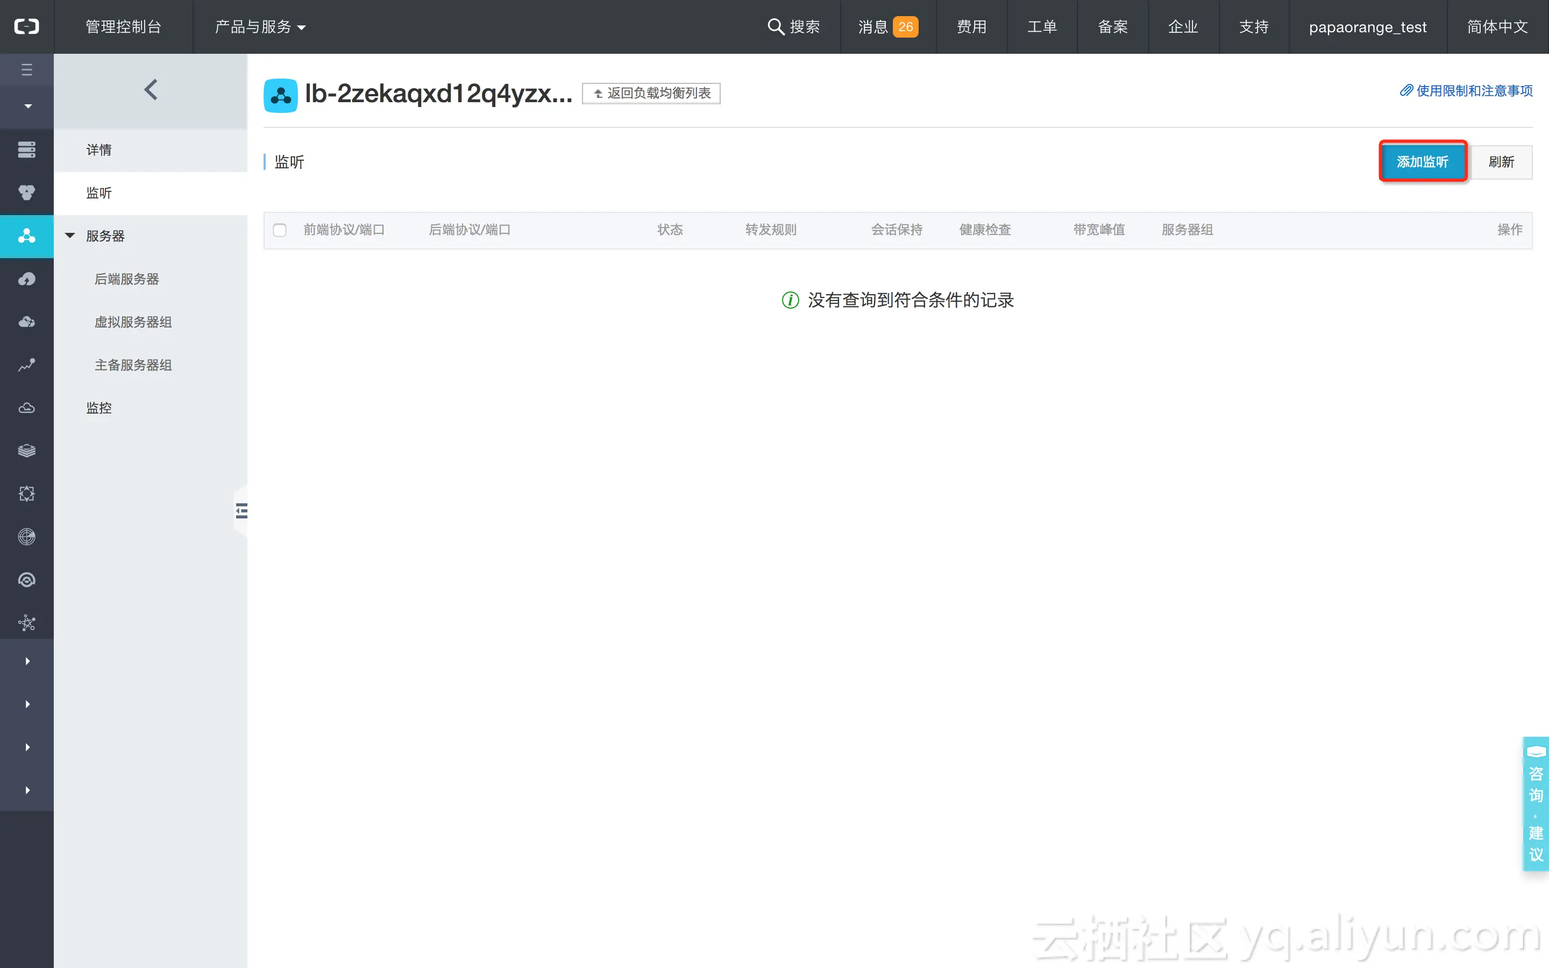
Task: Collapse the left navigation panel arrow
Action: (x=151, y=90)
